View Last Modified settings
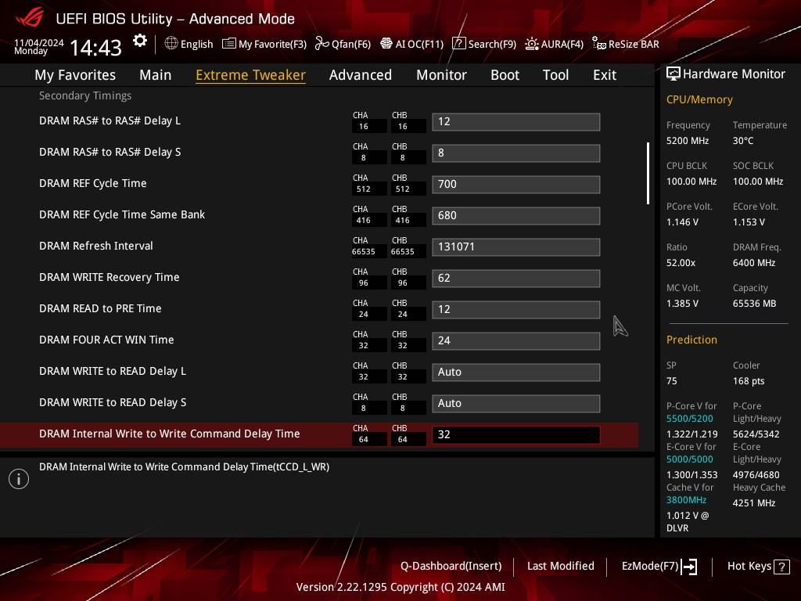 560,567
